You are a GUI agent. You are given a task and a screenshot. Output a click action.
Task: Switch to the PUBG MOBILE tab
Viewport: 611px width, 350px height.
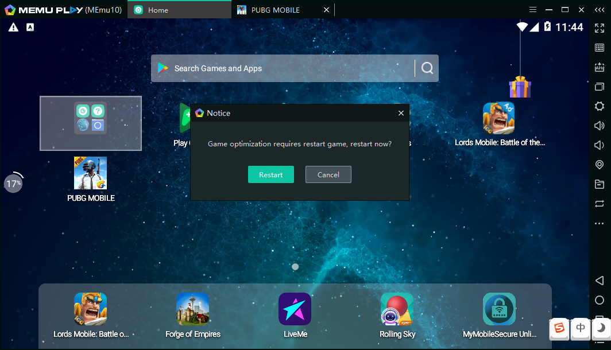(276, 10)
